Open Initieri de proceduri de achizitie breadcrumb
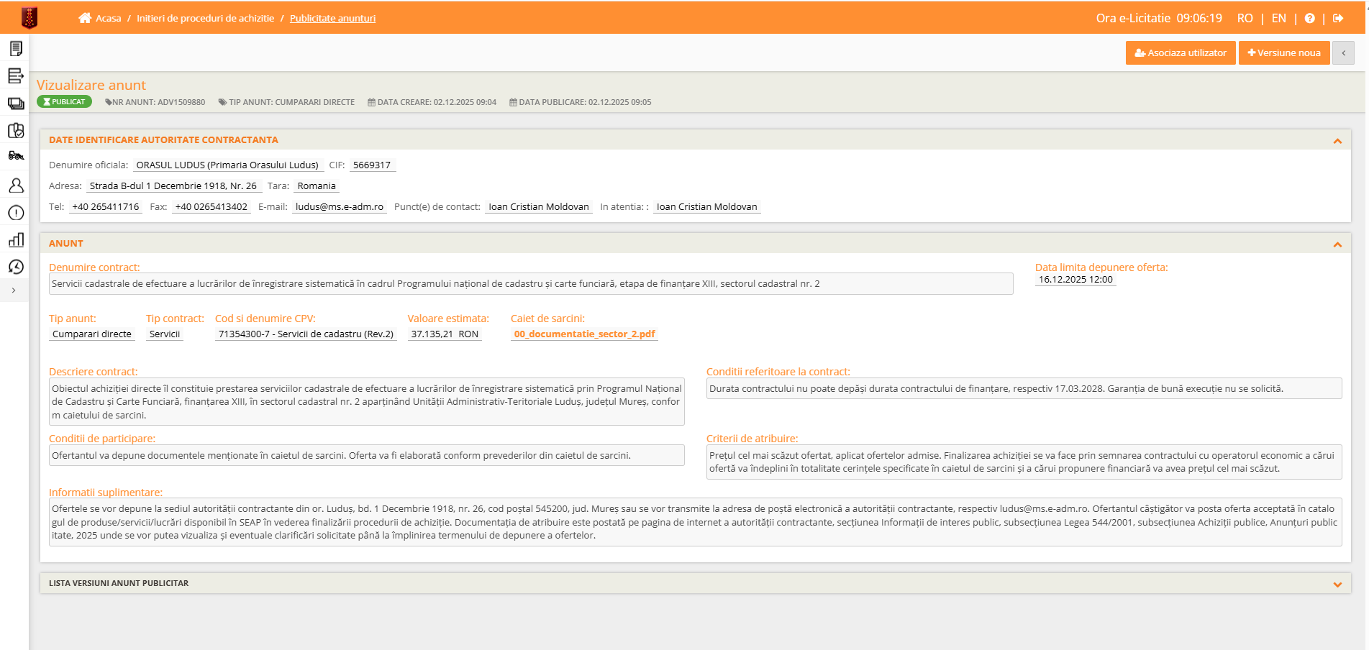Screen dimensions: 1369x650 (x=205, y=18)
